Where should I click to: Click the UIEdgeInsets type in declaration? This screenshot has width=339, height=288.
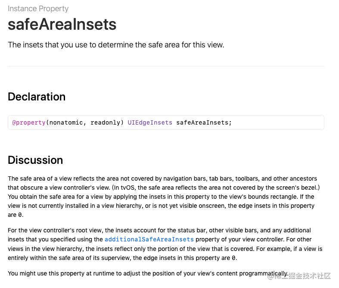coord(150,122)
